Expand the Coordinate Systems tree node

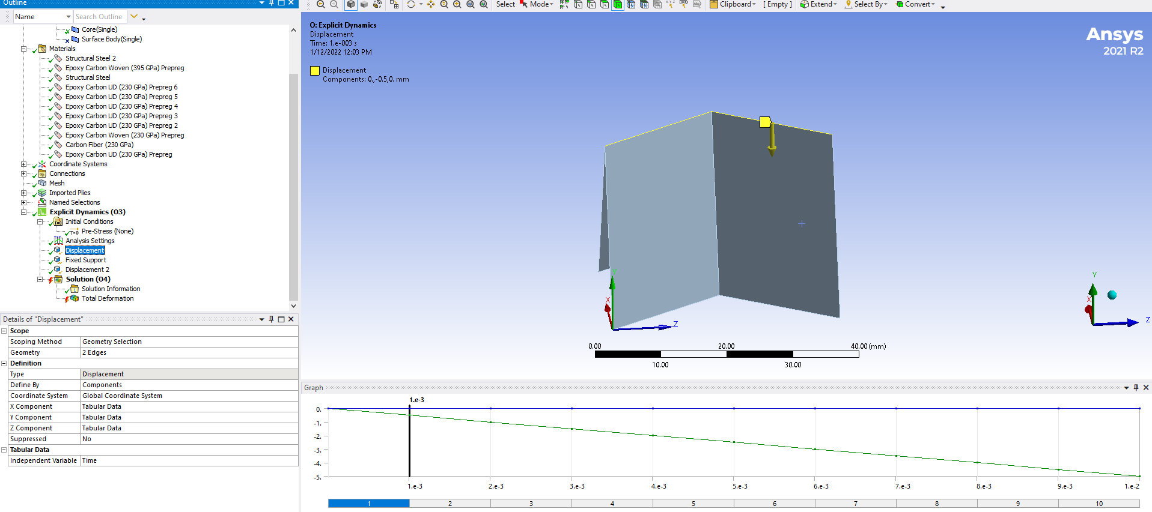coord(24,164)
